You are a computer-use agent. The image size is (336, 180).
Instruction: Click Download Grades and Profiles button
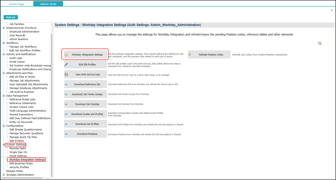pyautogui.click(x=86, y=114)
